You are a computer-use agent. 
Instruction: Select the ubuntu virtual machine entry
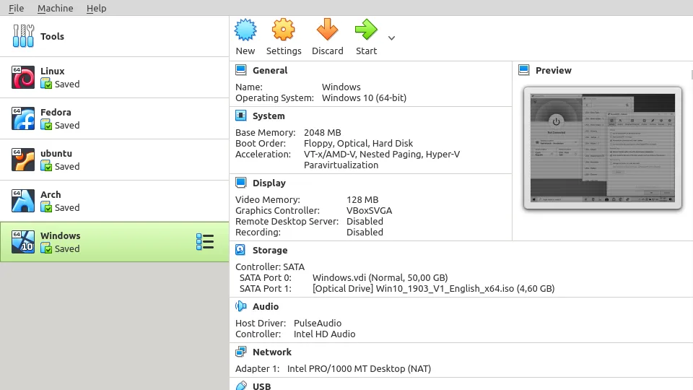tap(114, 160)
